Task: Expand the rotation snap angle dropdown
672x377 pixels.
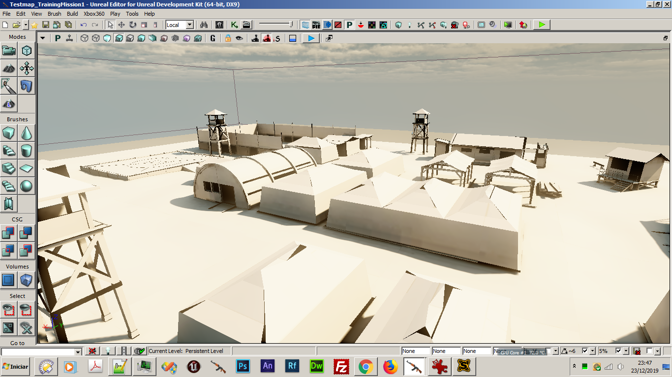Action: coord(592,351)
